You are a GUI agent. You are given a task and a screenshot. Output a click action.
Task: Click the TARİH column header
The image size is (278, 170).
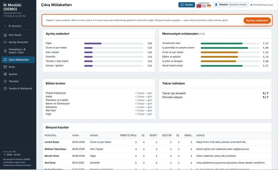(x=75, y=135)
